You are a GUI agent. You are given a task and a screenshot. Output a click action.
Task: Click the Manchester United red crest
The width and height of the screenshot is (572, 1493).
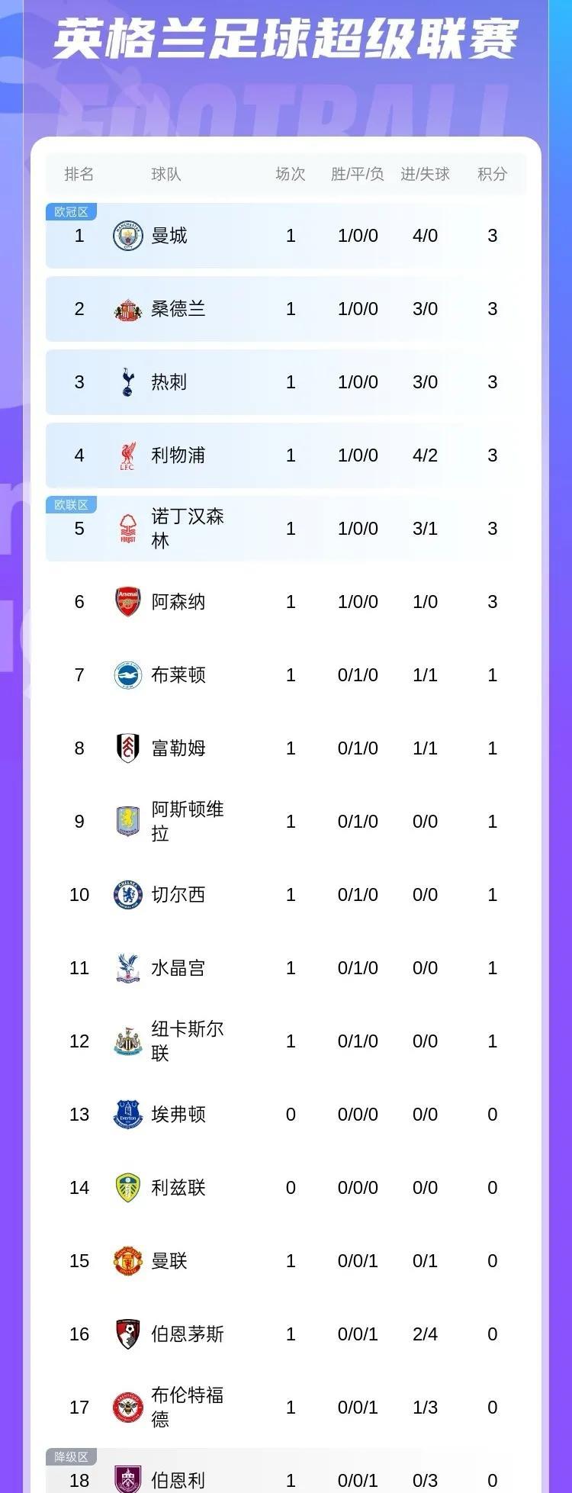[128, 1261]
